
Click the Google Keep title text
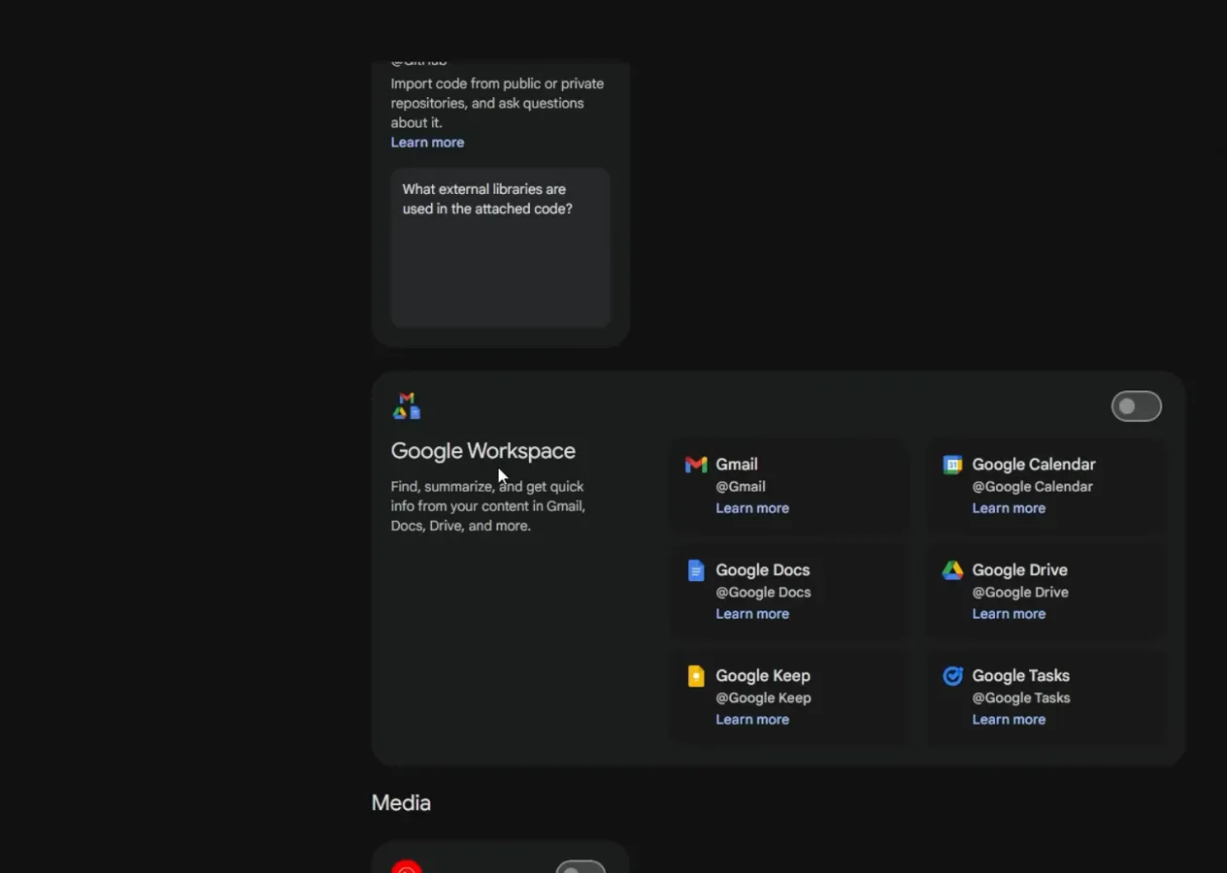[763, 676]
